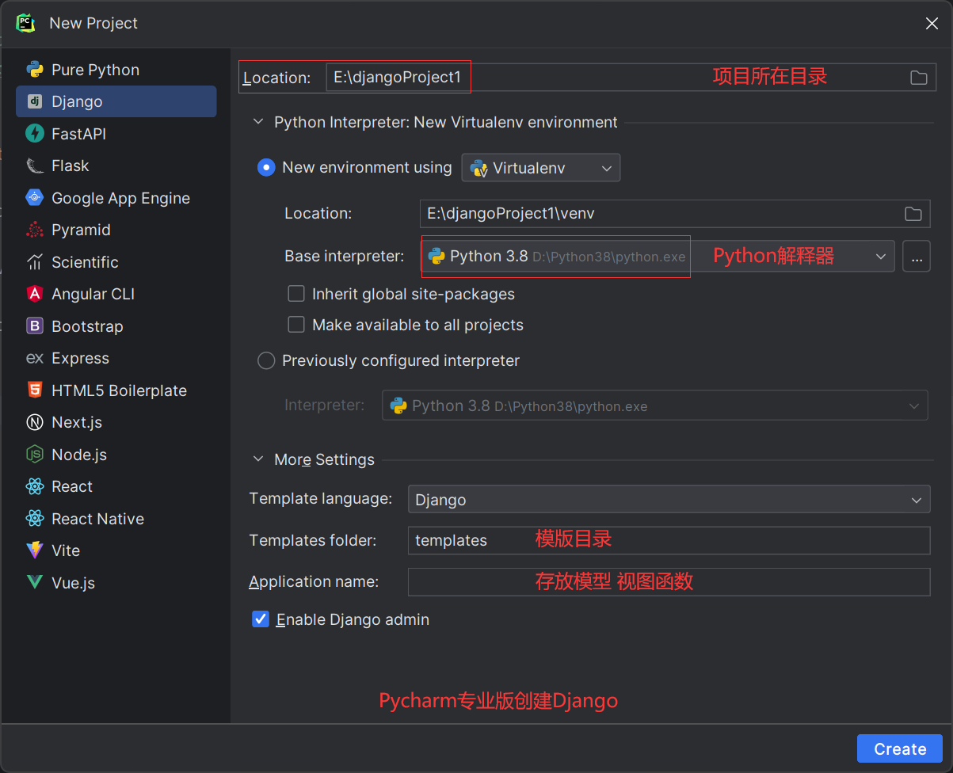Click the Create button

900,749
